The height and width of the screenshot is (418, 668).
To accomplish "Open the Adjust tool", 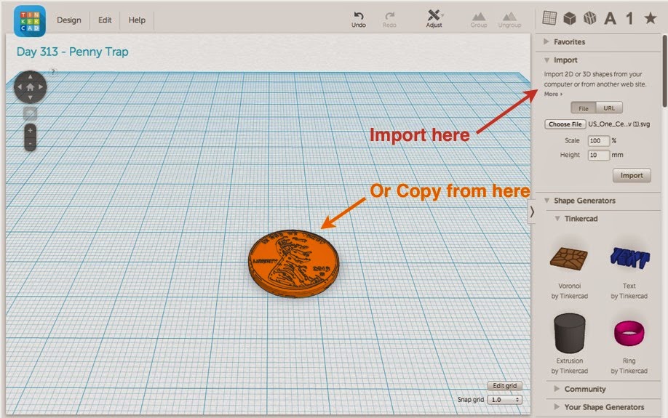I will pos(434,19).
